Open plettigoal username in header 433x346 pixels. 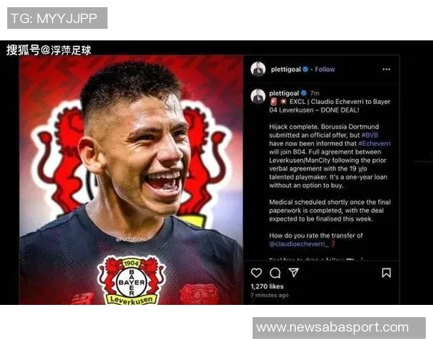pyautogui.click(x=286, y=69)
